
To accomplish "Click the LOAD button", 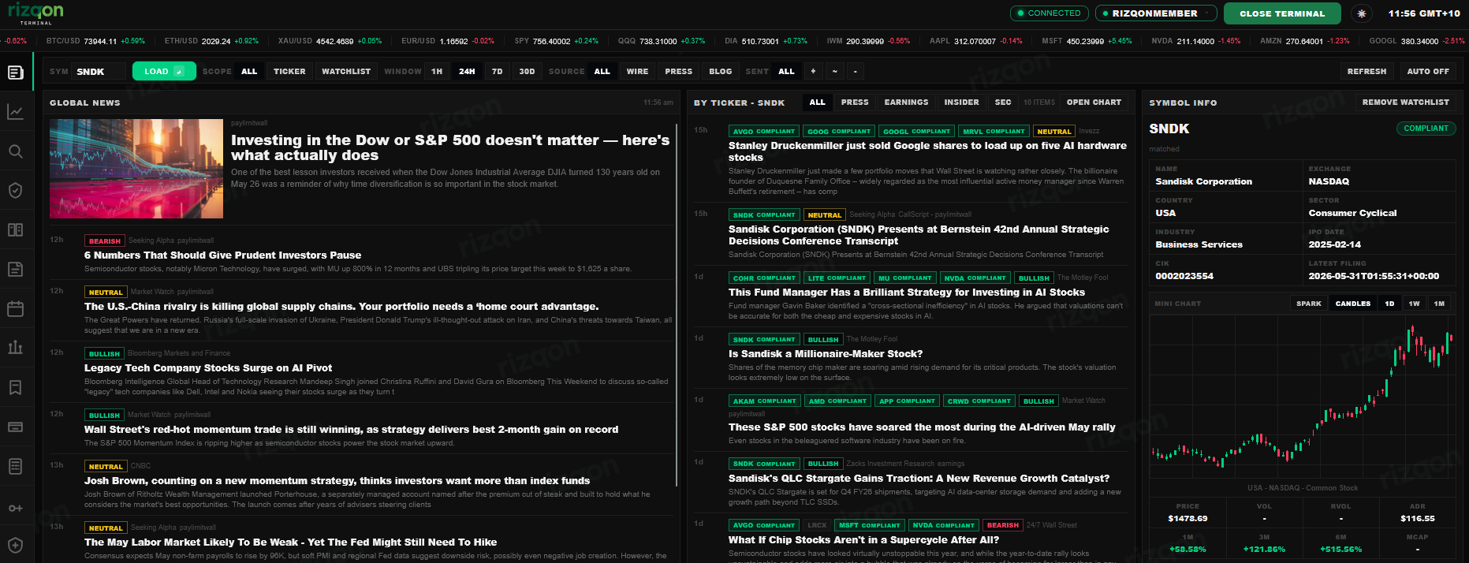I will (164, 71).
